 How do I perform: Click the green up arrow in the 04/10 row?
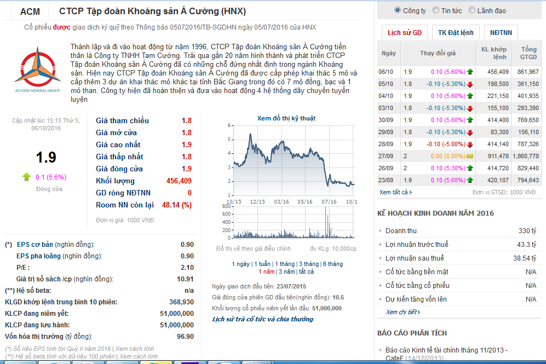point(470,96)
